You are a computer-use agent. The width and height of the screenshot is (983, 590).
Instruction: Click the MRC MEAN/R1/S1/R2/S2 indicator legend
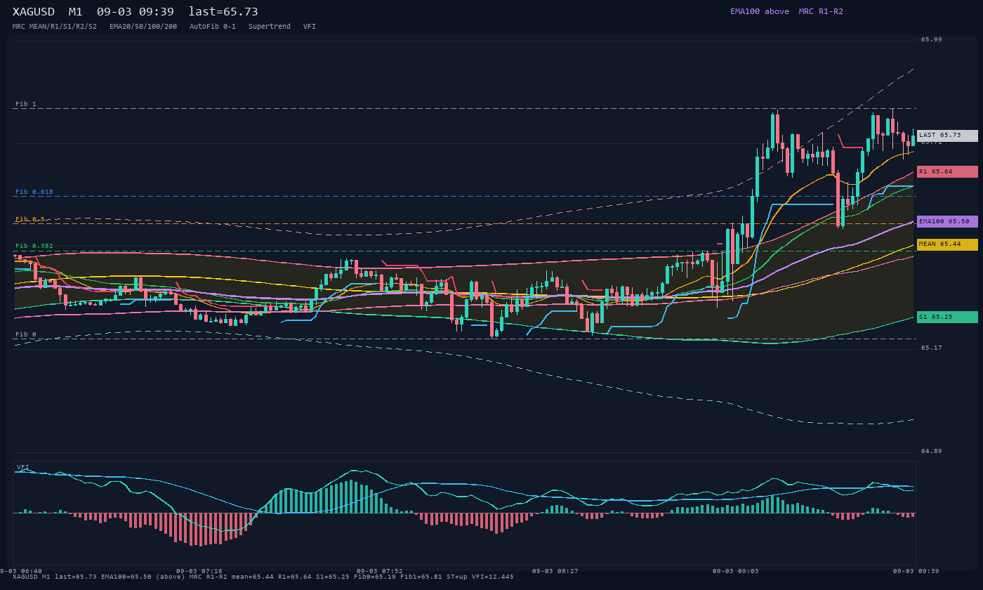pyautogui.click(x=55, y=27)
